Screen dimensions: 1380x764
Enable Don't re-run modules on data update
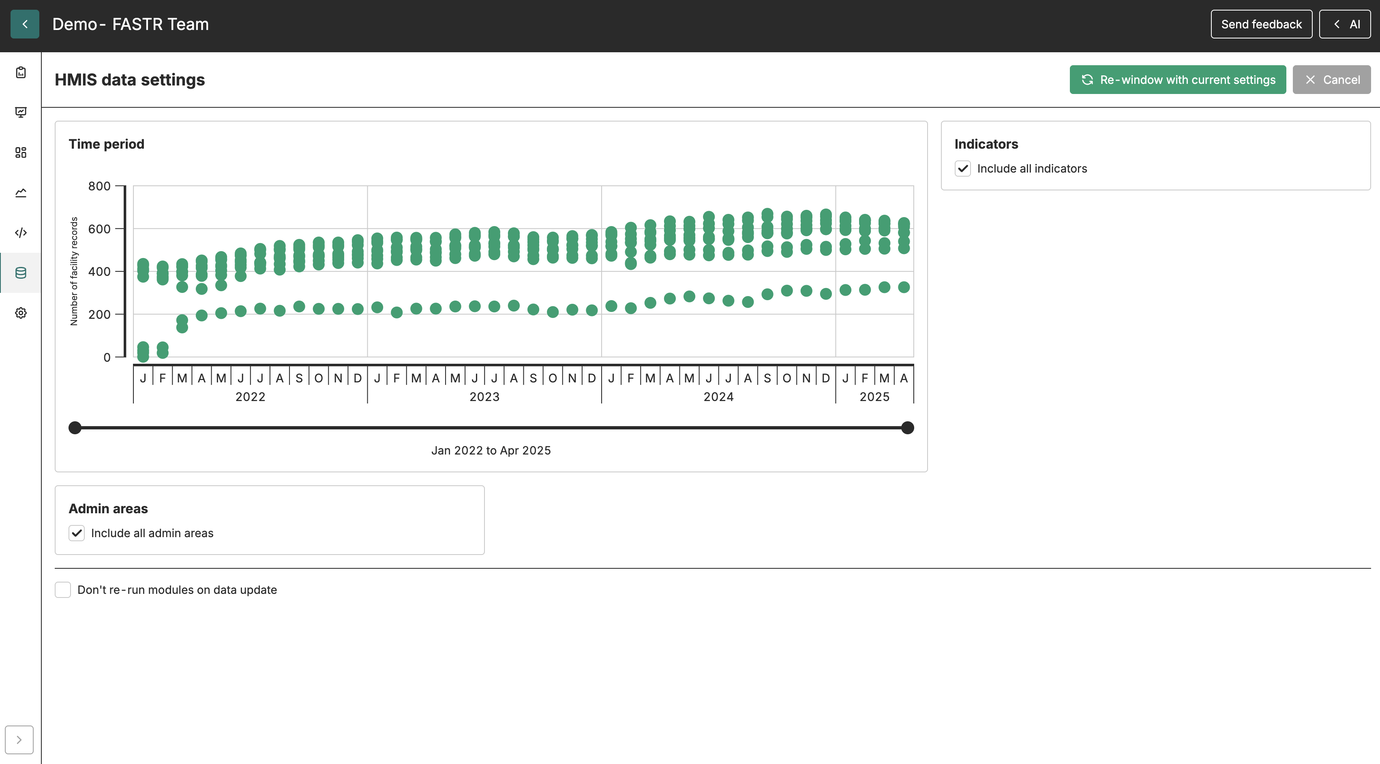click(x=63, y=590)
